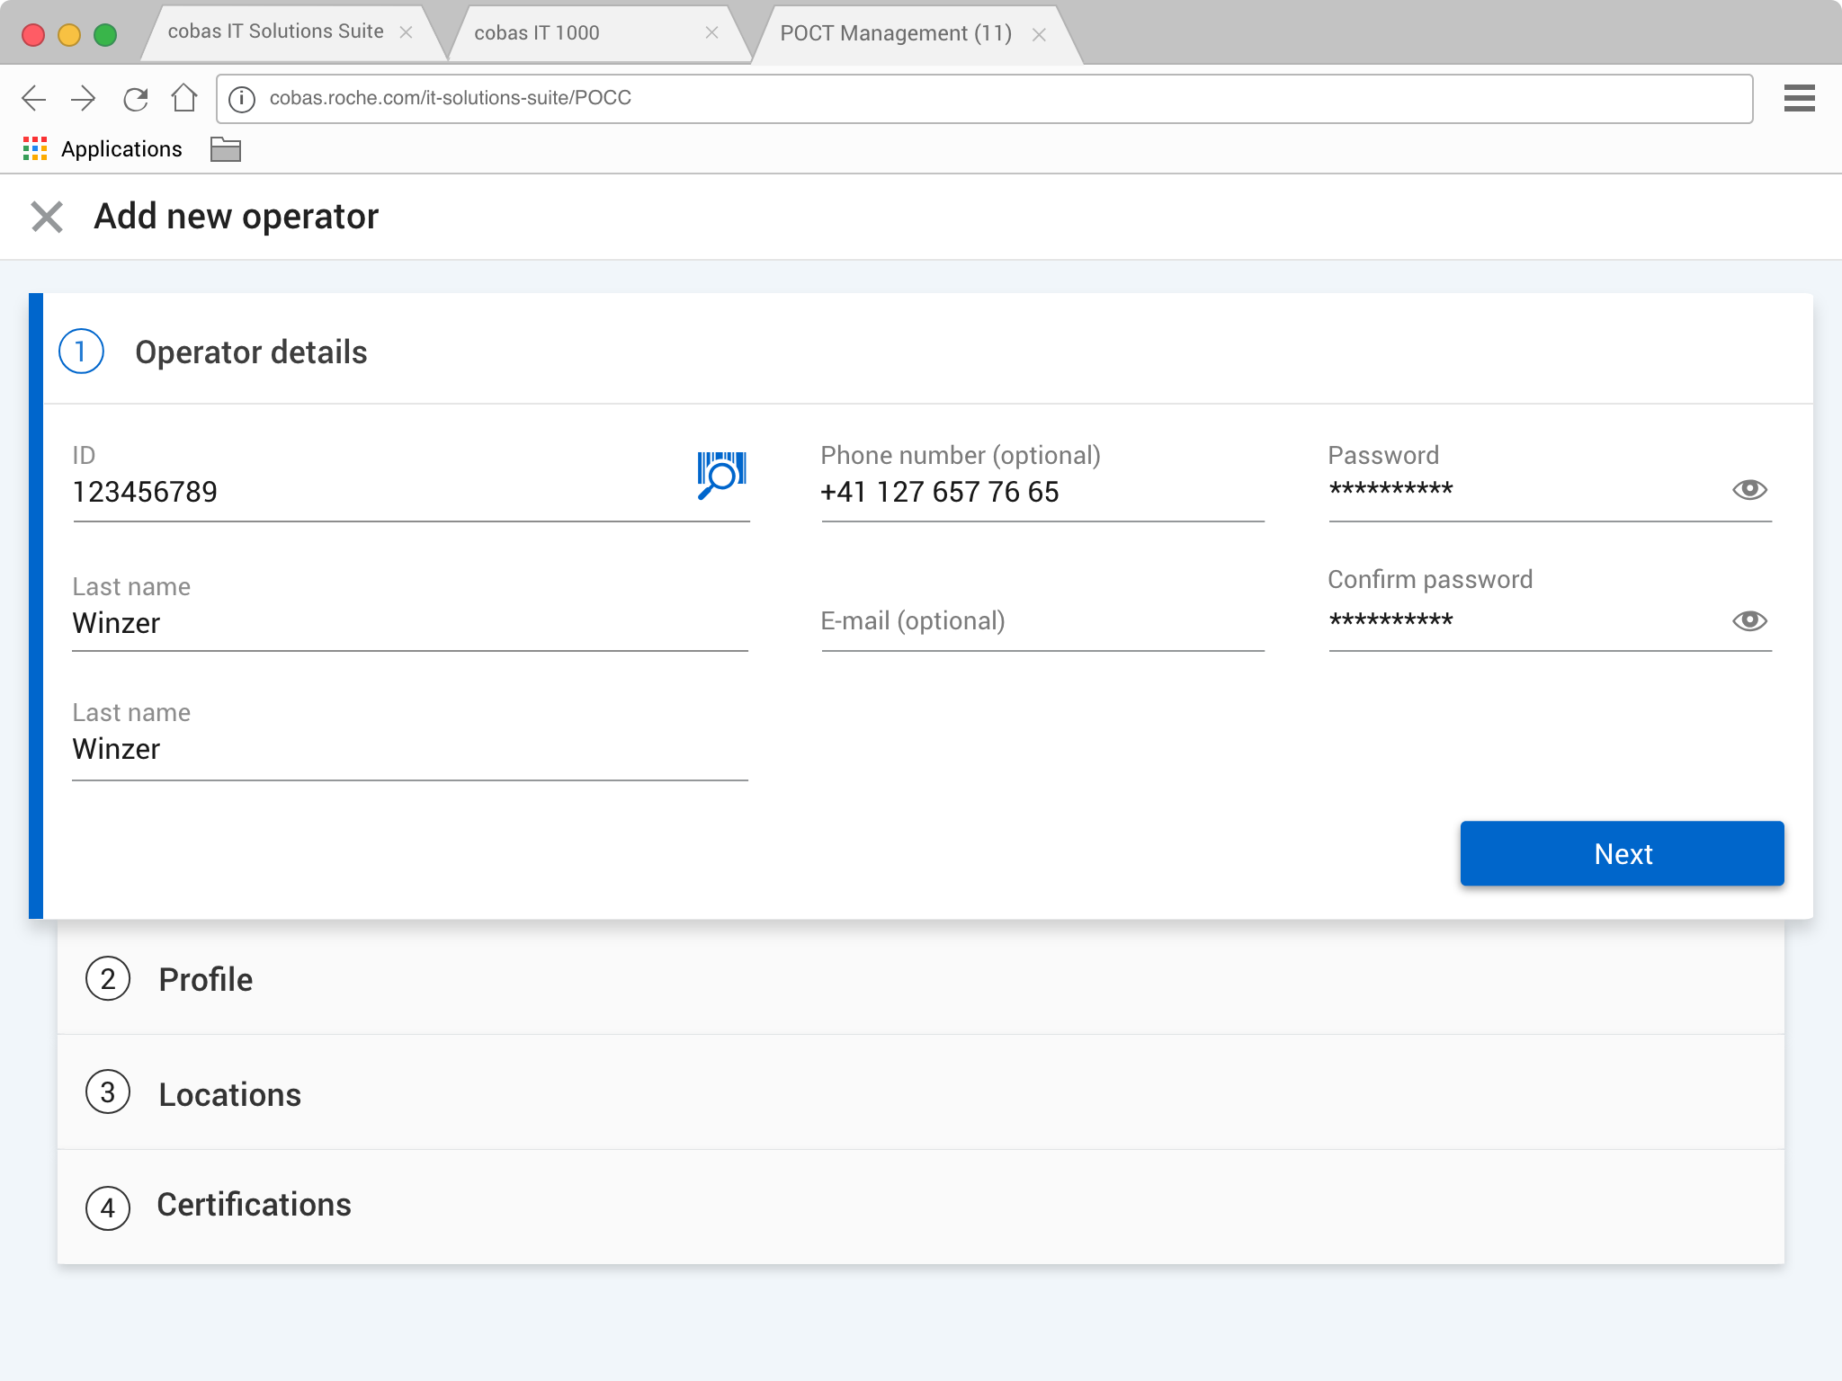Switch to the cobas IT 1000 tab
This screenshot has width=1842, height=1381.
point(537,33)
